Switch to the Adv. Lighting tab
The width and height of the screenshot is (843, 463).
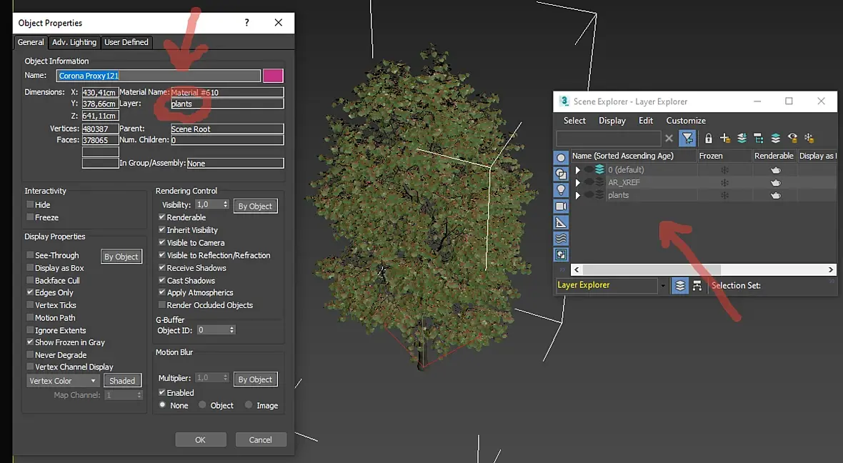(74, 42)
